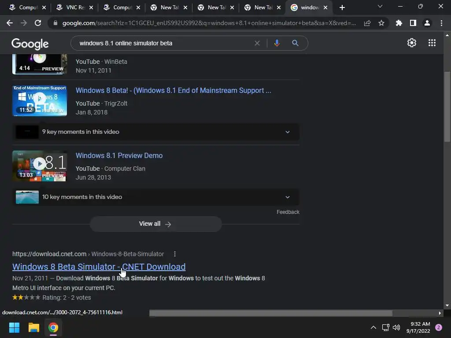Open more options for CNET result
Viewport: 451px width, 338px height.
(x=174, y=254)
